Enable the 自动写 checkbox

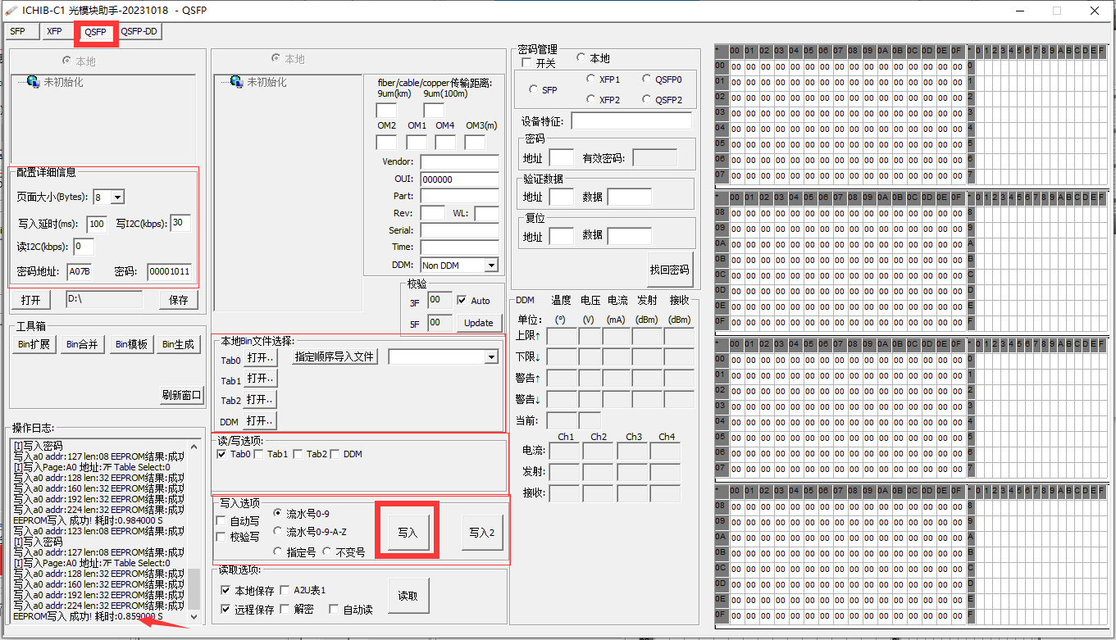[x=220, y=520]
